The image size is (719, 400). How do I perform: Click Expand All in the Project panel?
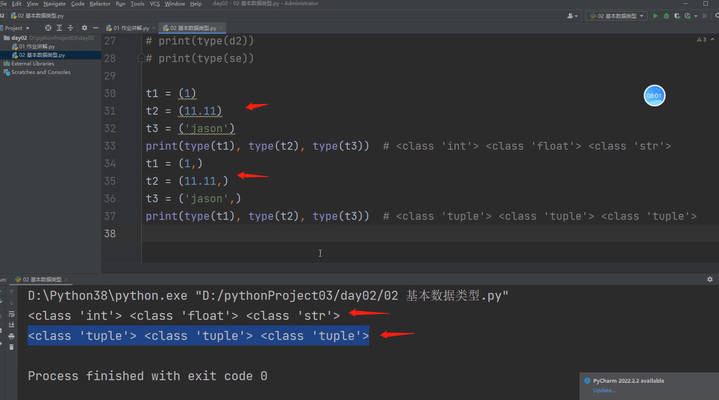pos(59,28)
